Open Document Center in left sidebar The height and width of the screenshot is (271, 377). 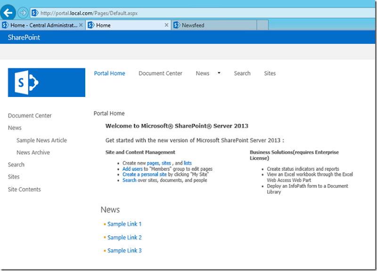click(x=30, y=116)
